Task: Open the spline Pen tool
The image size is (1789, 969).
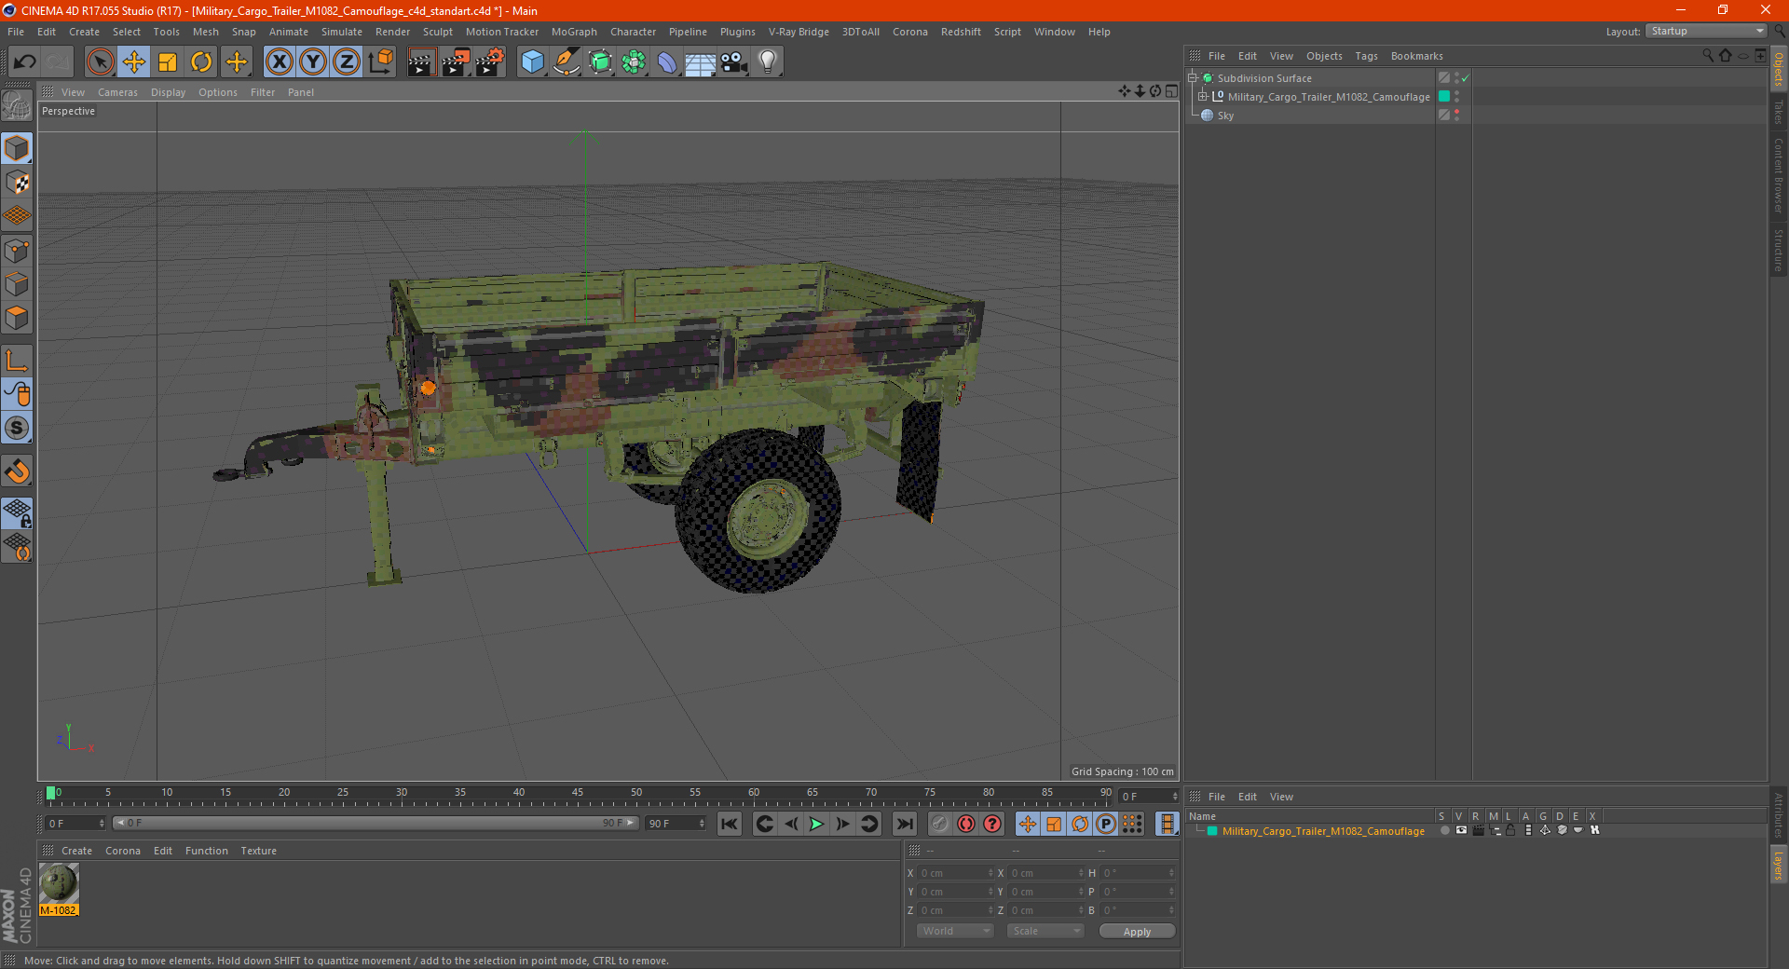Action: tap(567, 62)
